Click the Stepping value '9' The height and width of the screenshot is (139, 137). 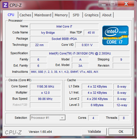(121, 60)
